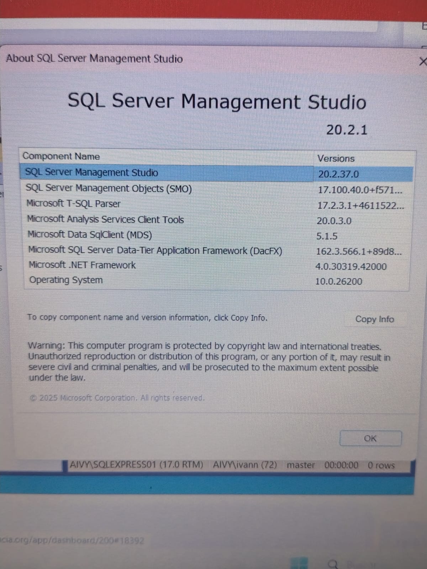Click the Component Name column header

[61, 156]
